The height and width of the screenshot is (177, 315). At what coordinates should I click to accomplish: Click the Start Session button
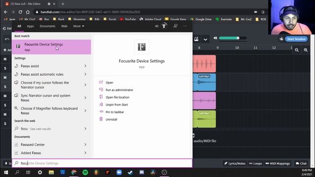[x=296, y=39]
